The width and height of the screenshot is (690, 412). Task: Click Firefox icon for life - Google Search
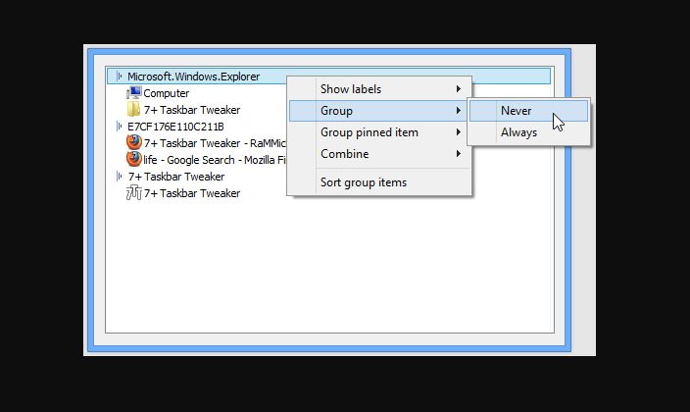133,159
